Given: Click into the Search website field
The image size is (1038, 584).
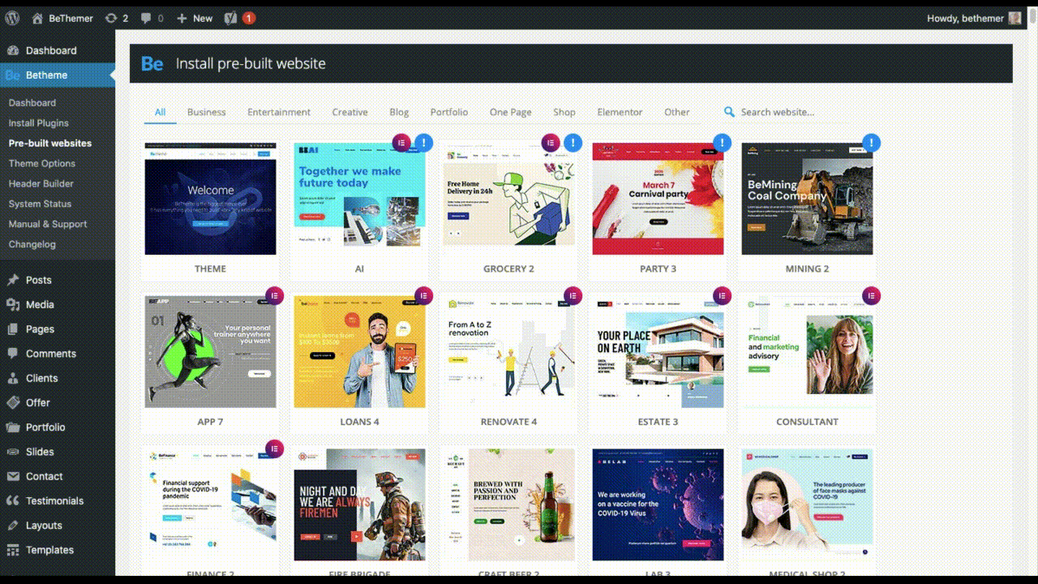Looking at the screenshot, I should coord(795,112).
